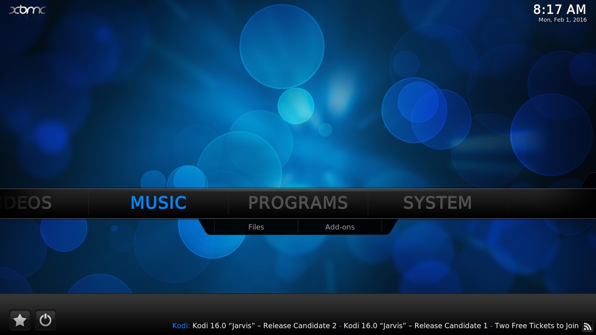Image resolution: width=596 pixels, height=335 pixels.
Task: Open the Music Files submenu
Action: pos(256,227)
